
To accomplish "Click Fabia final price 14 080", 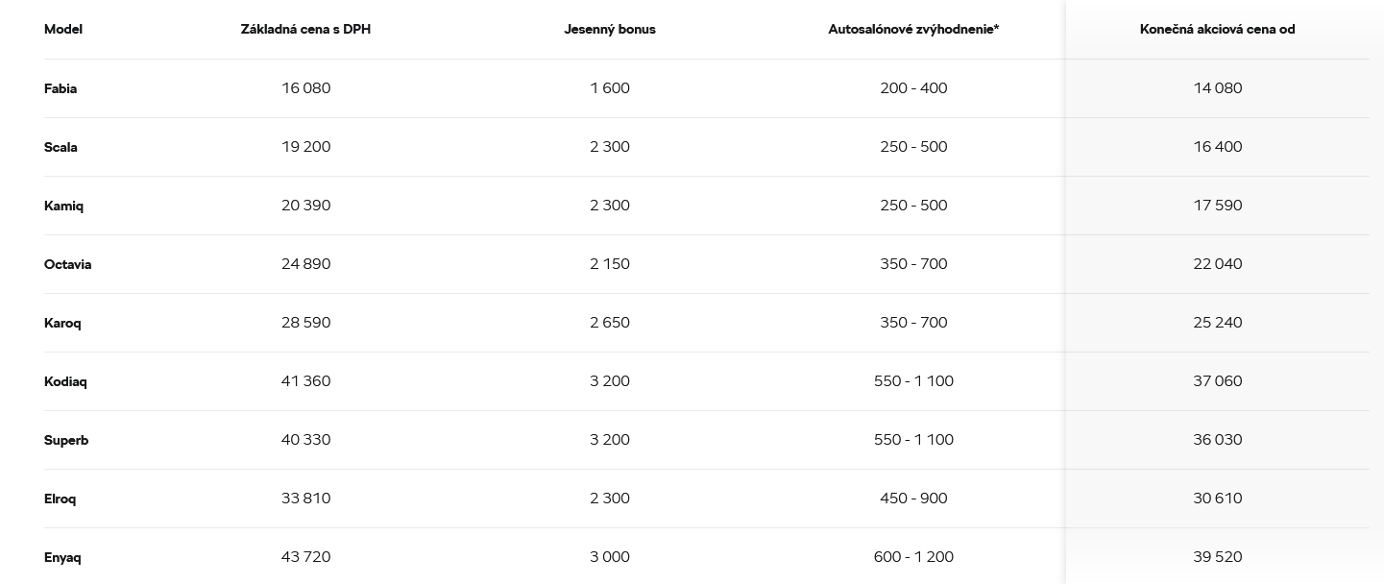I will click(1217, 88).
